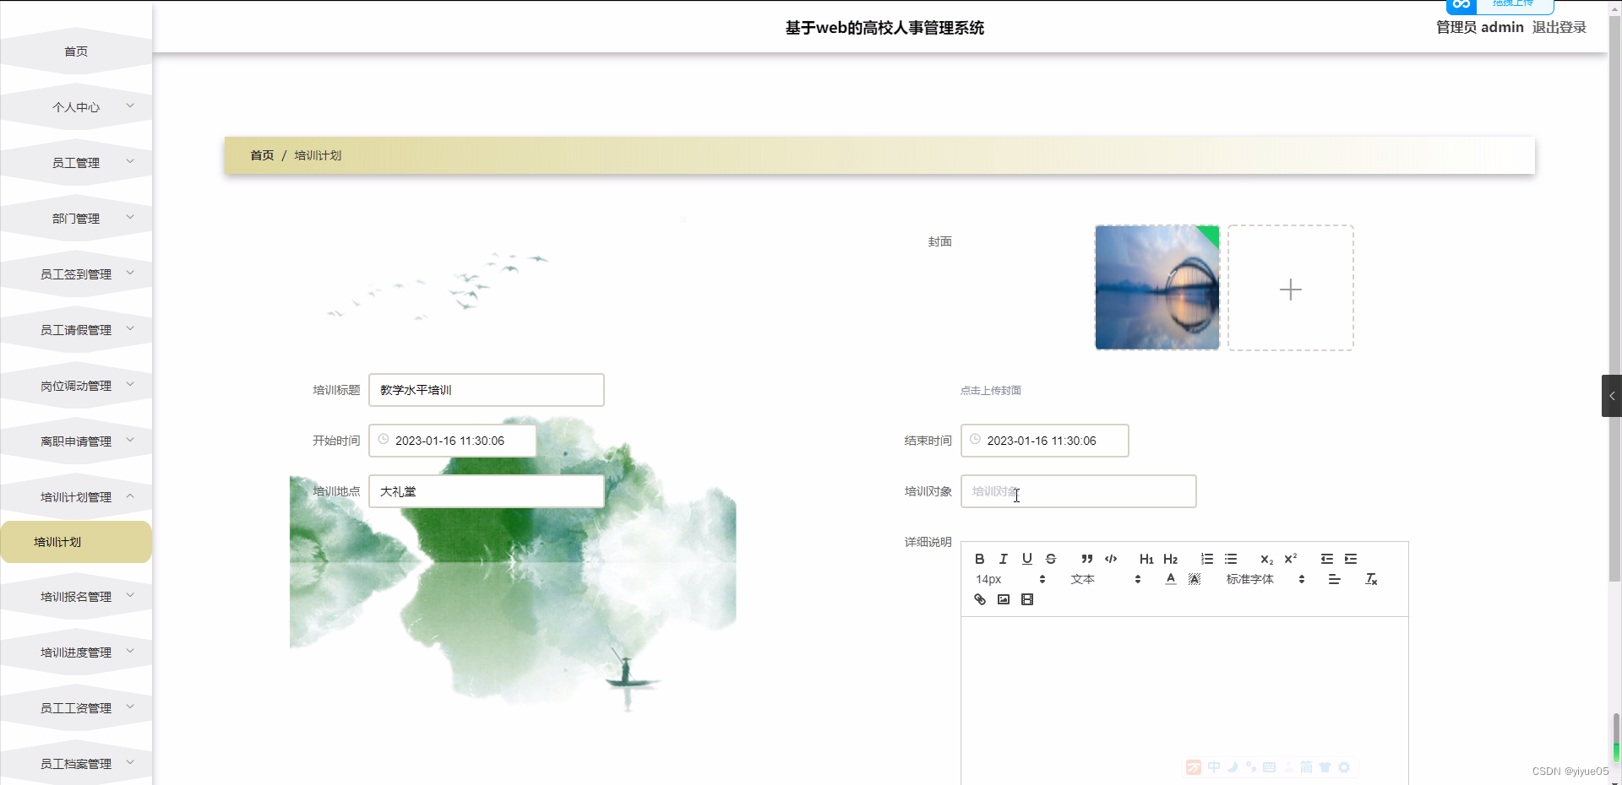Open the text alignment option

pyautogui.click(x=1334, y=579)
